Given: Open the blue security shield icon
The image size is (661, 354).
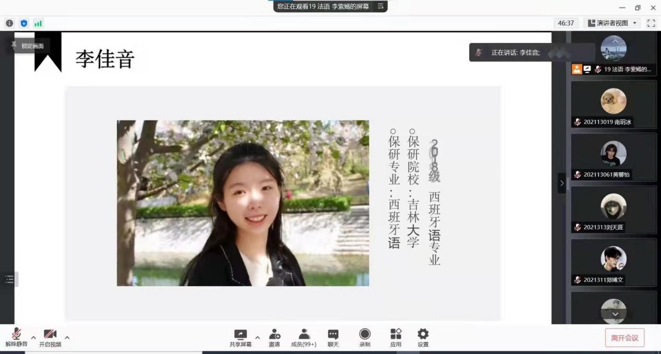Looking at the screenshot, I should tap(23, 23).
